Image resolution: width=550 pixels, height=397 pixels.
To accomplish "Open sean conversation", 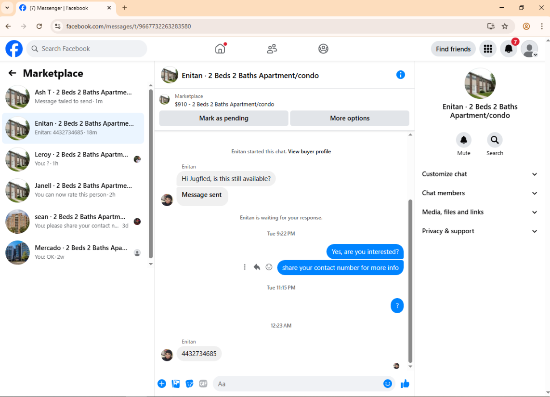I will (73, 222).
